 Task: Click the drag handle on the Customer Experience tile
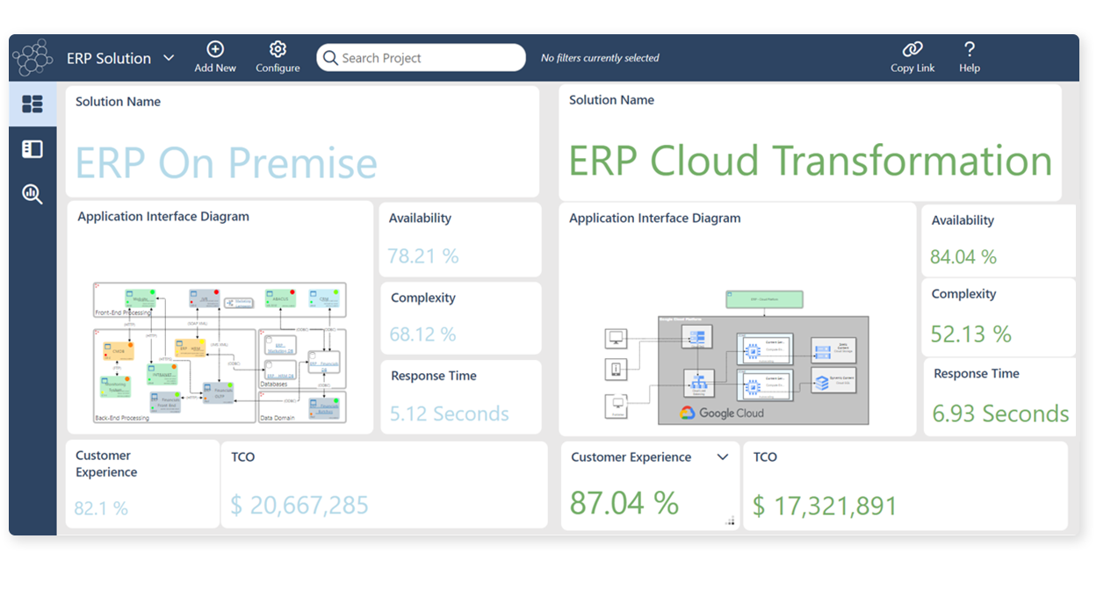731,521
